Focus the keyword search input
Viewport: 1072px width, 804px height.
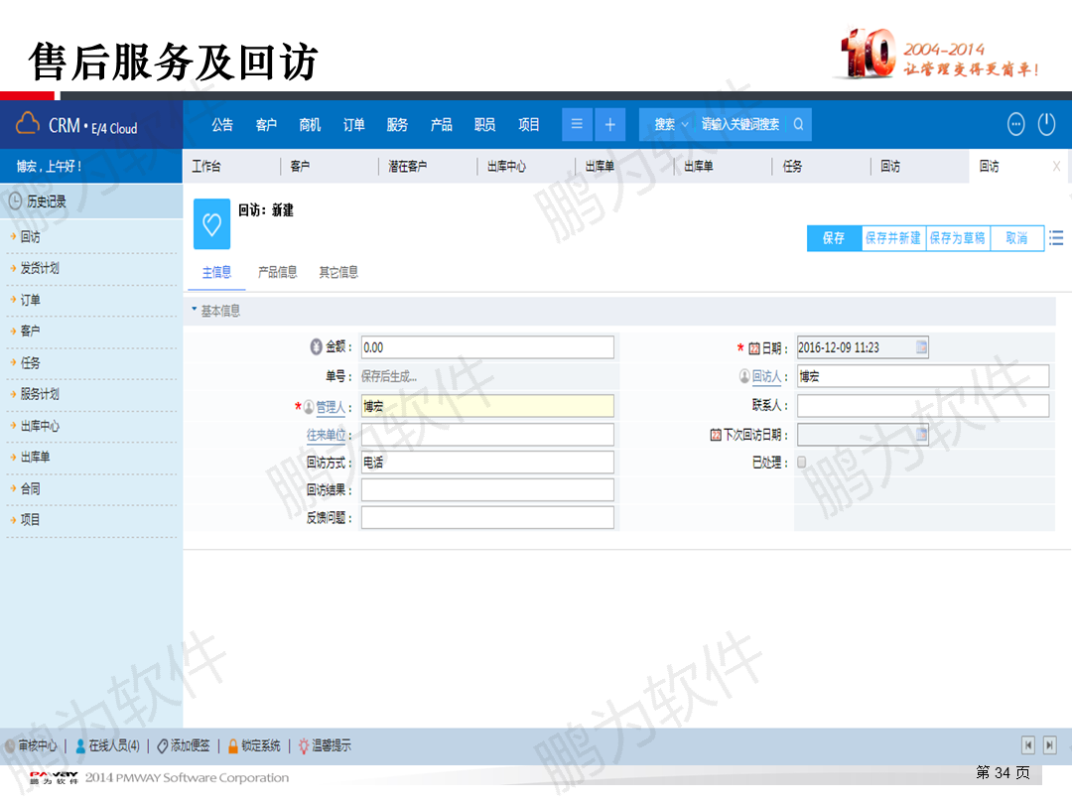[740, 124]
